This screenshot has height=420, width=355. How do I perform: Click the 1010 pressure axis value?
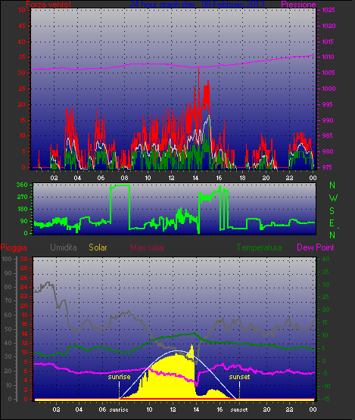pyautogui.click(x=329, y=57)
